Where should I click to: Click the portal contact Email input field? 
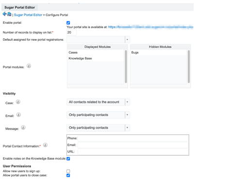pos(133,145)
